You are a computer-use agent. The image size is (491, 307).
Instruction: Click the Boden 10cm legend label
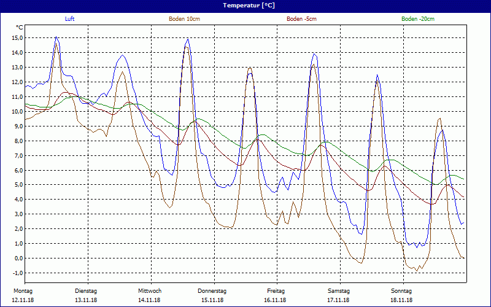click(x=185, y=19)
